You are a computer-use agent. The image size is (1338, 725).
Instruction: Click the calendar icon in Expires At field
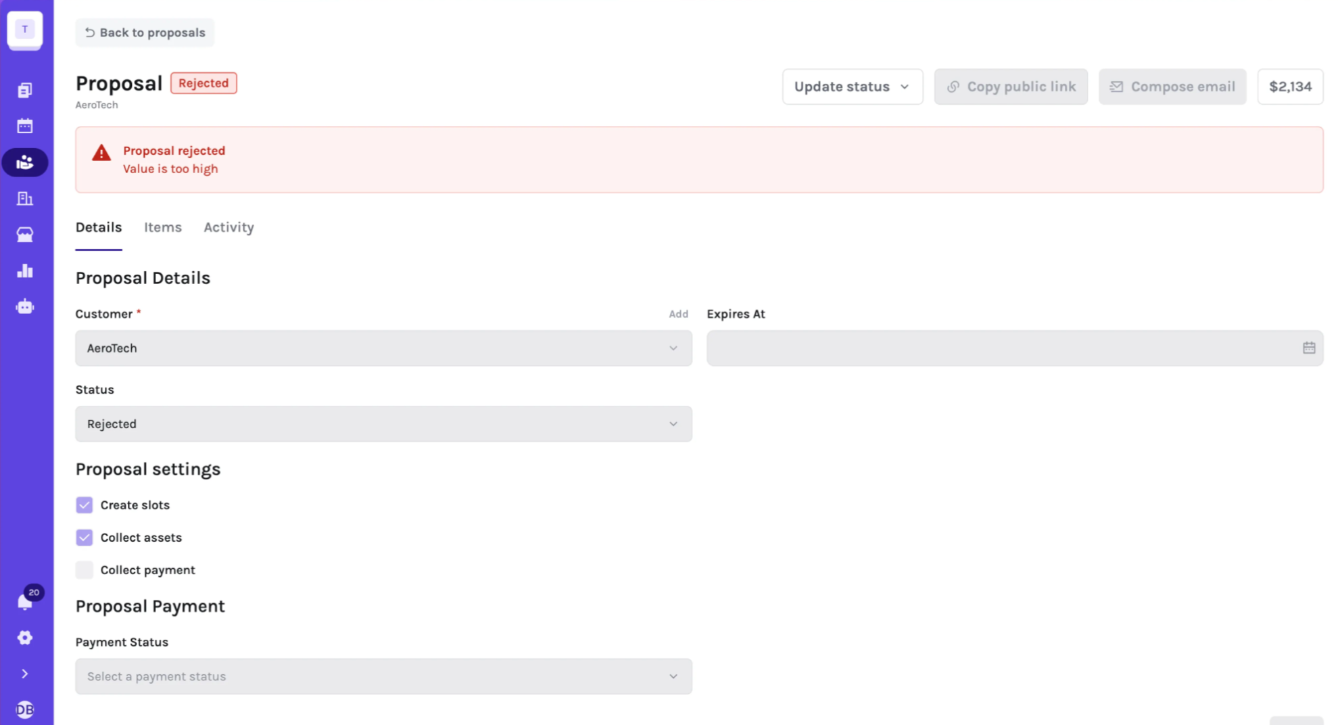tap(1309, 348)
